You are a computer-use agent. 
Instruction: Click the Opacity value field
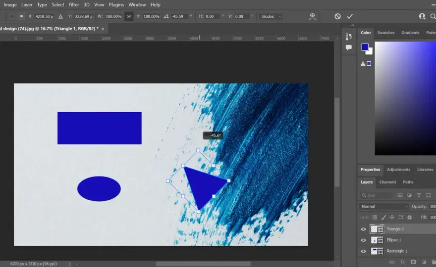pos(433,207)
